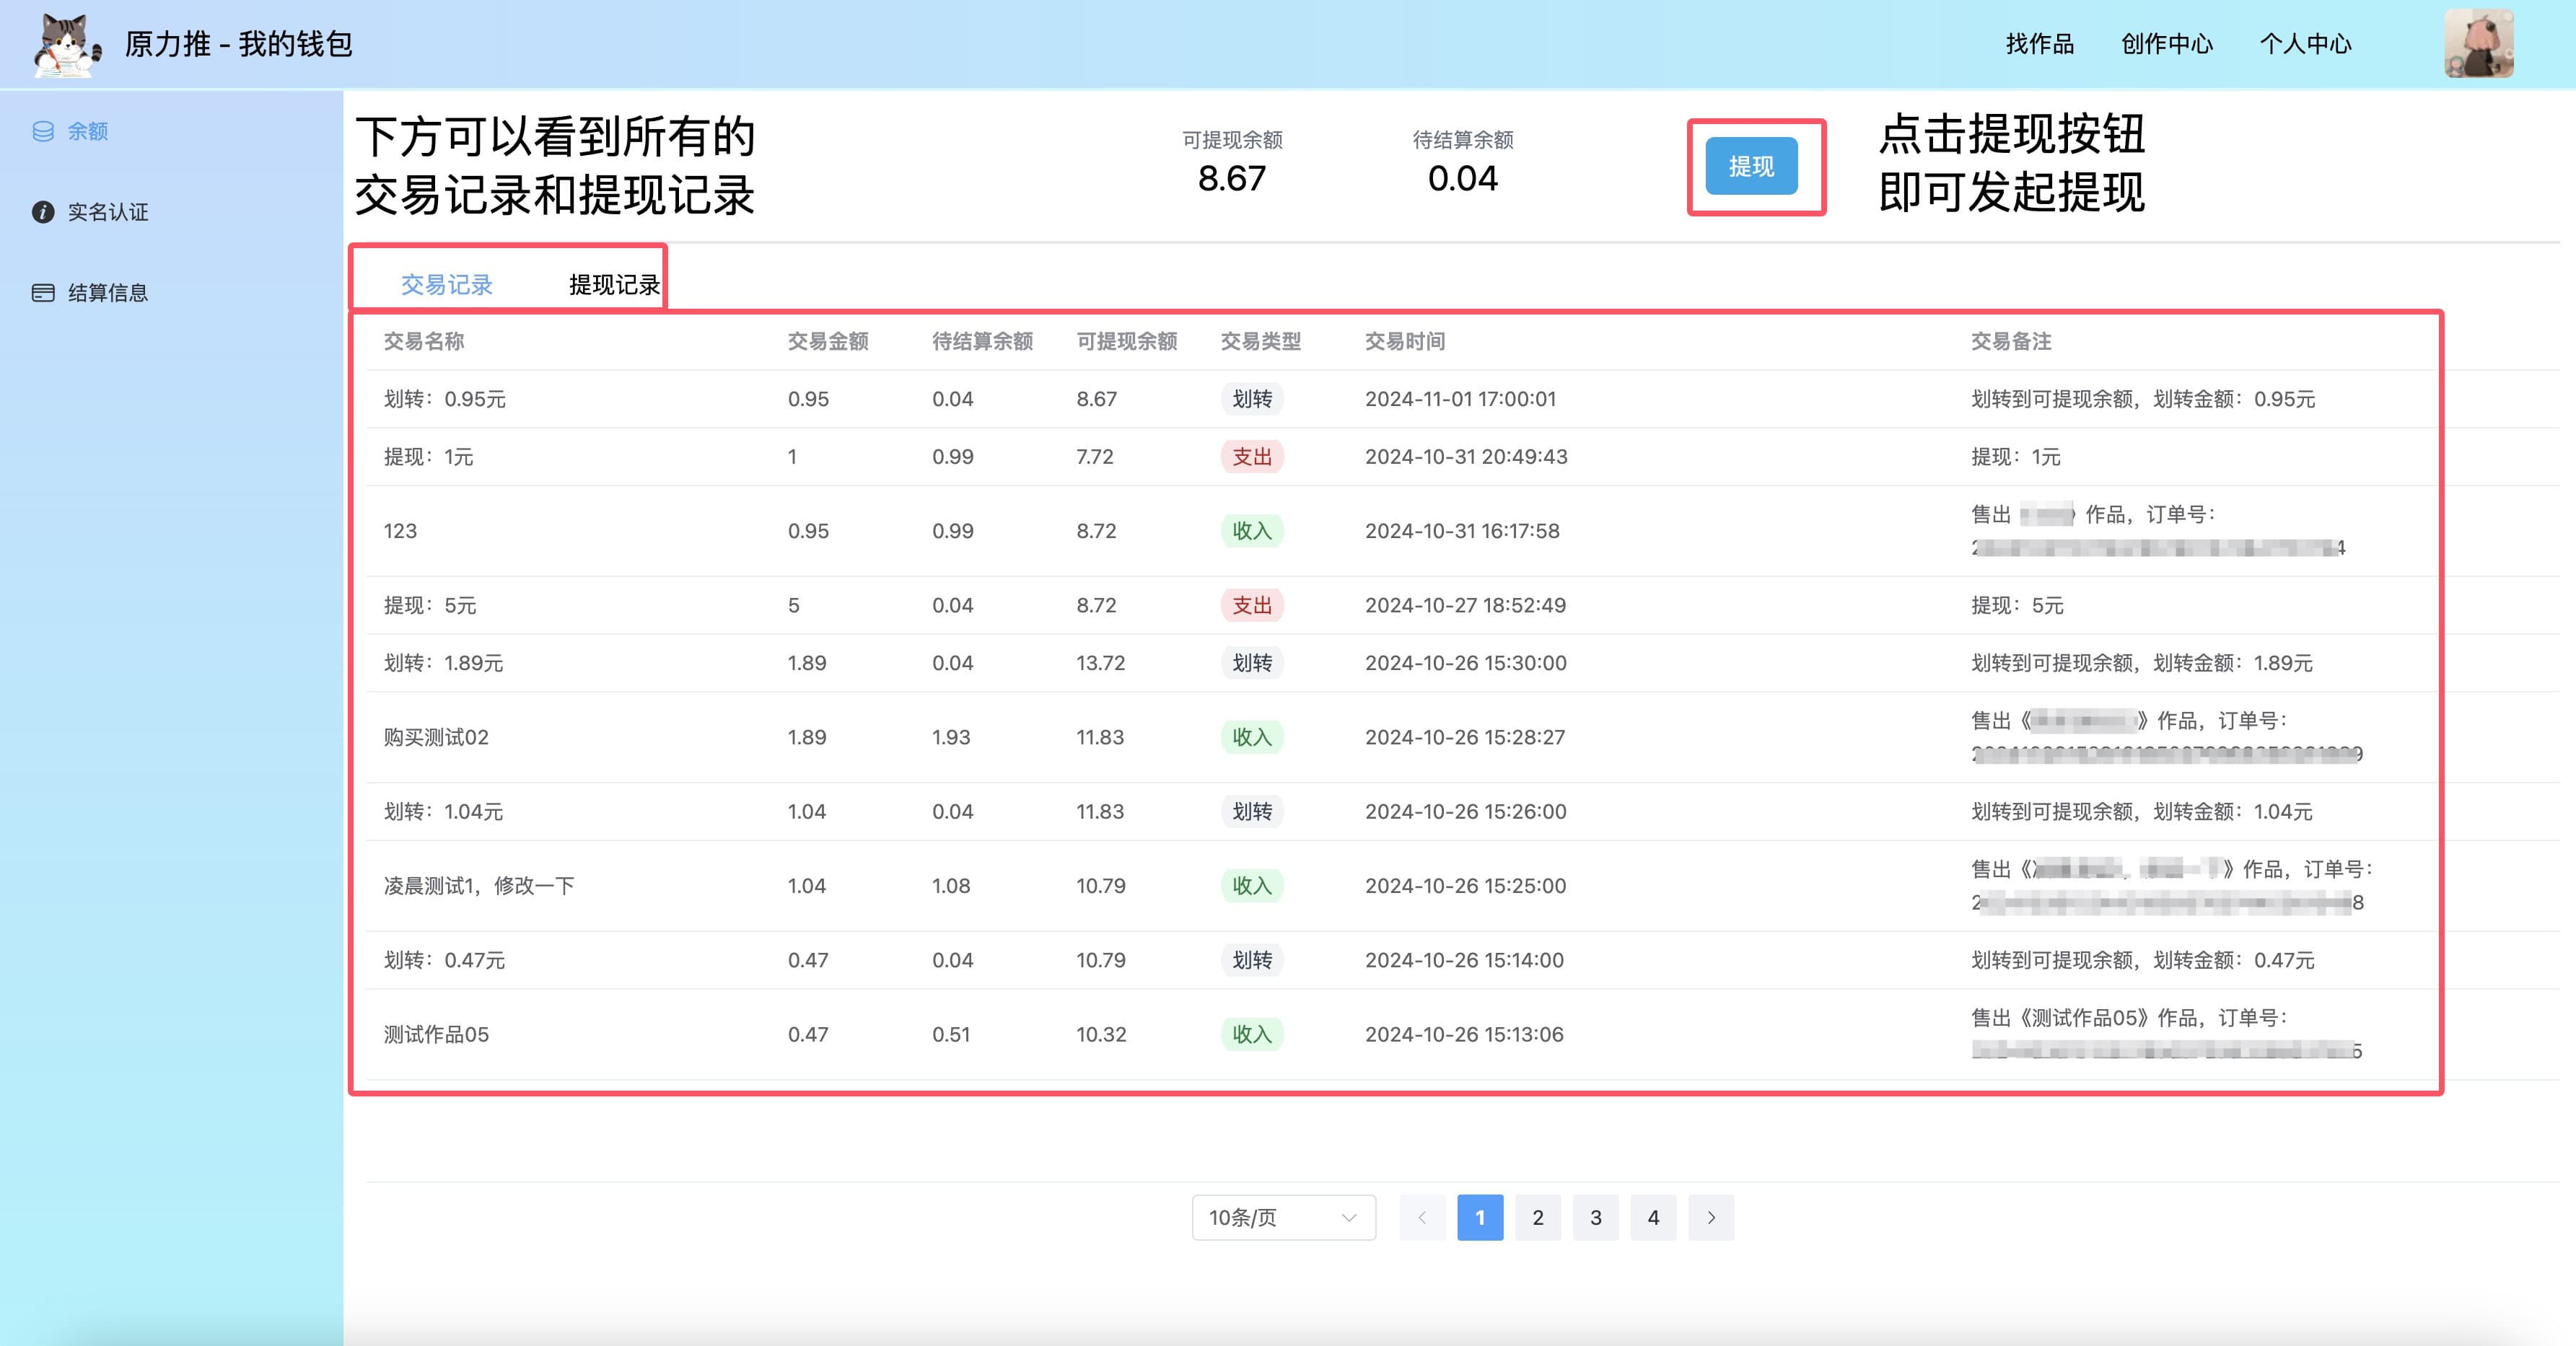Go to pagination page 1

coord(1480,1217)
